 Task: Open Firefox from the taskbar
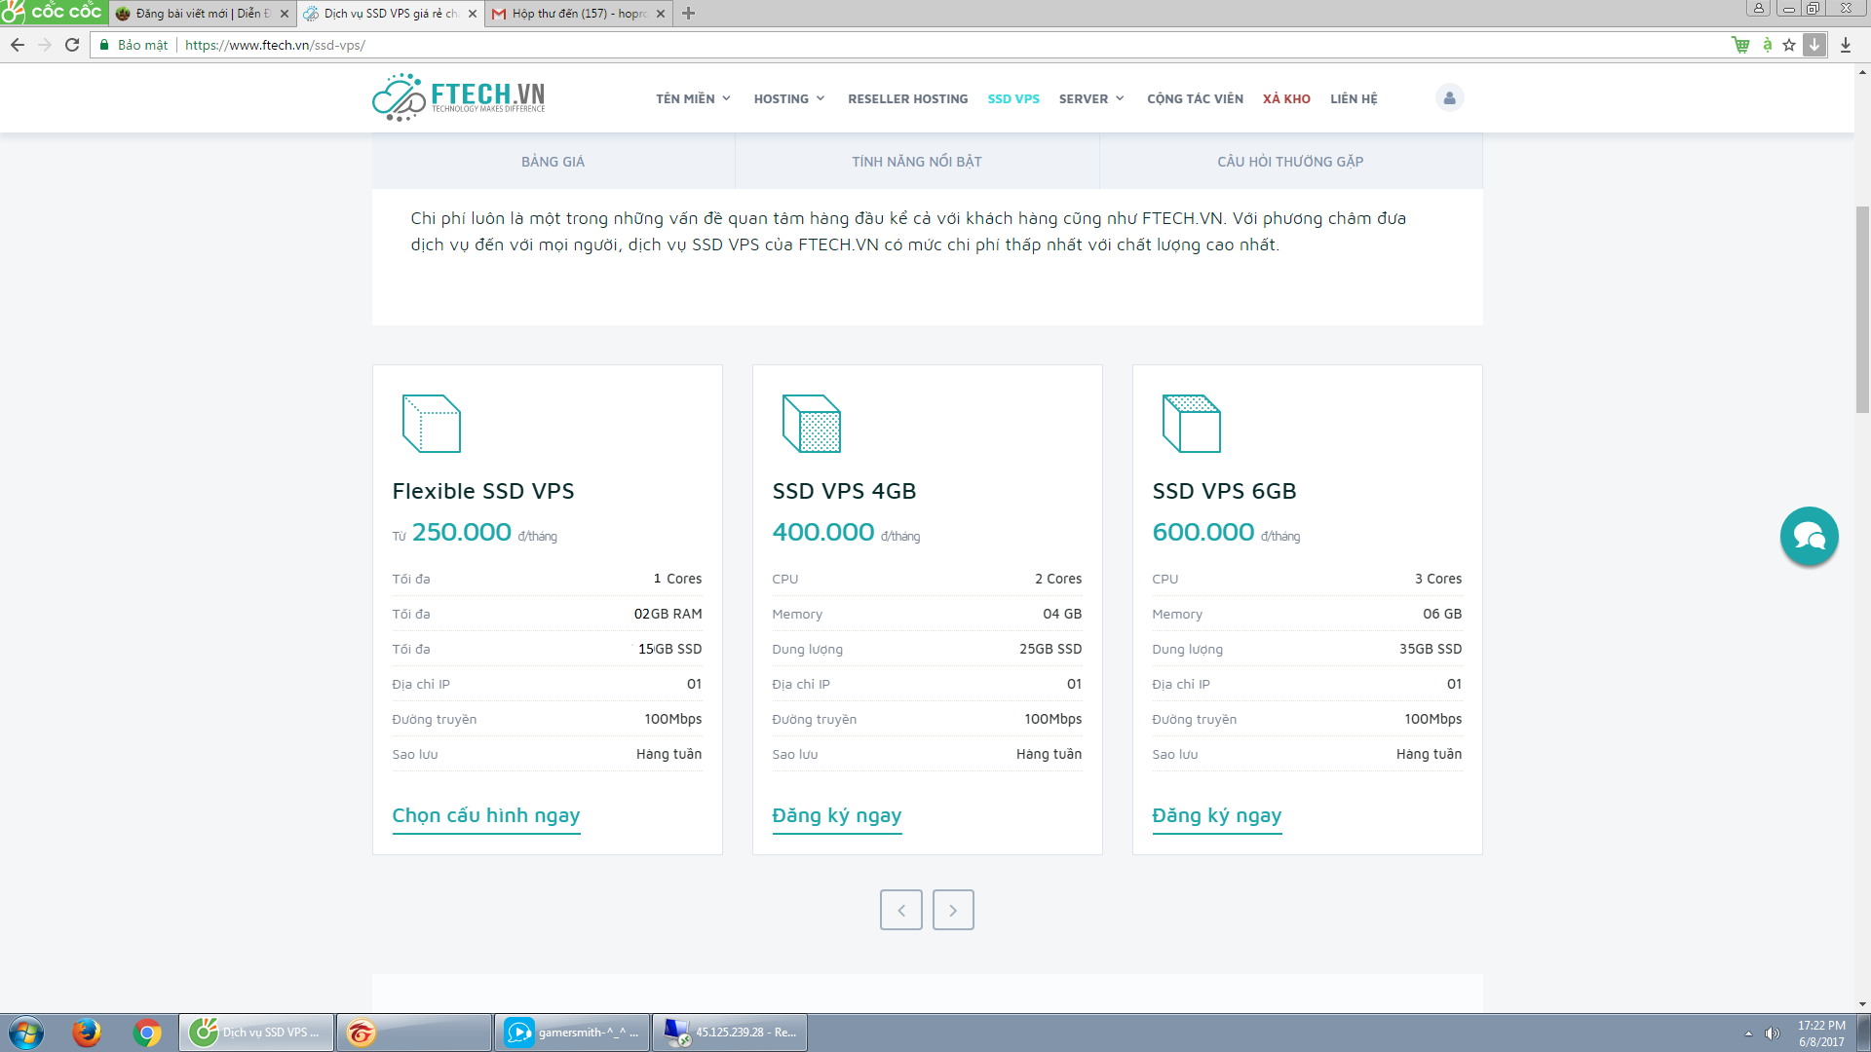(x=87, y=1032)
